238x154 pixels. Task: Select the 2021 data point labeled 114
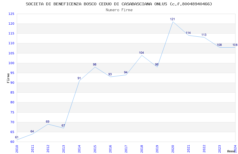tap(188, 33)
